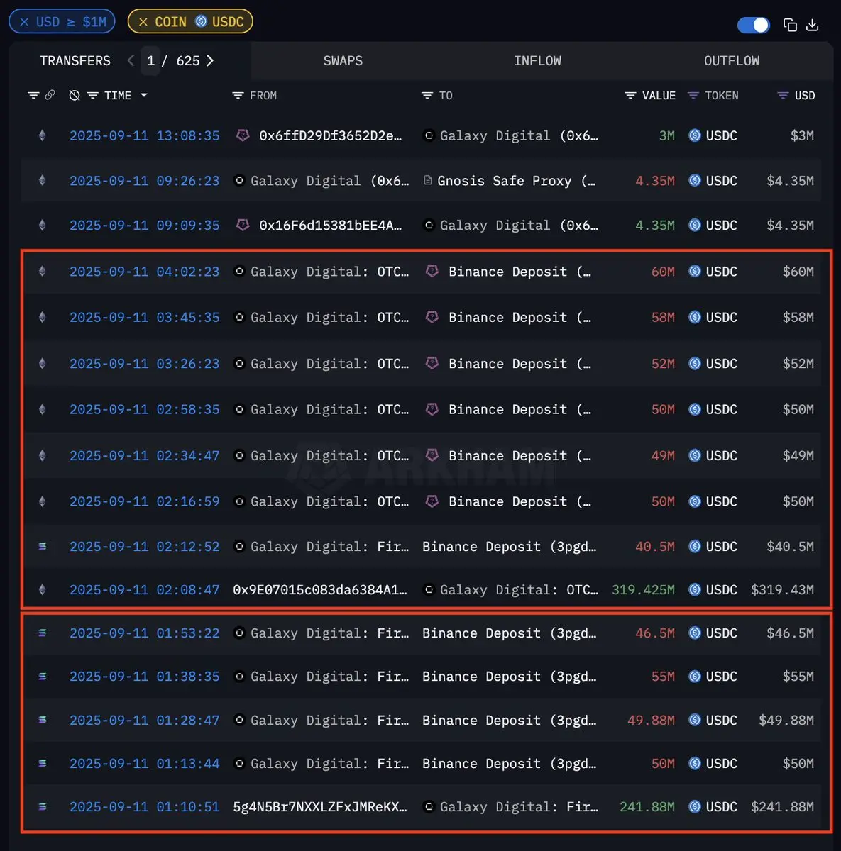The image size is (841, 851).
Task: Open sender address 0x6ffD29Df3652D2e
Action: 331,135
